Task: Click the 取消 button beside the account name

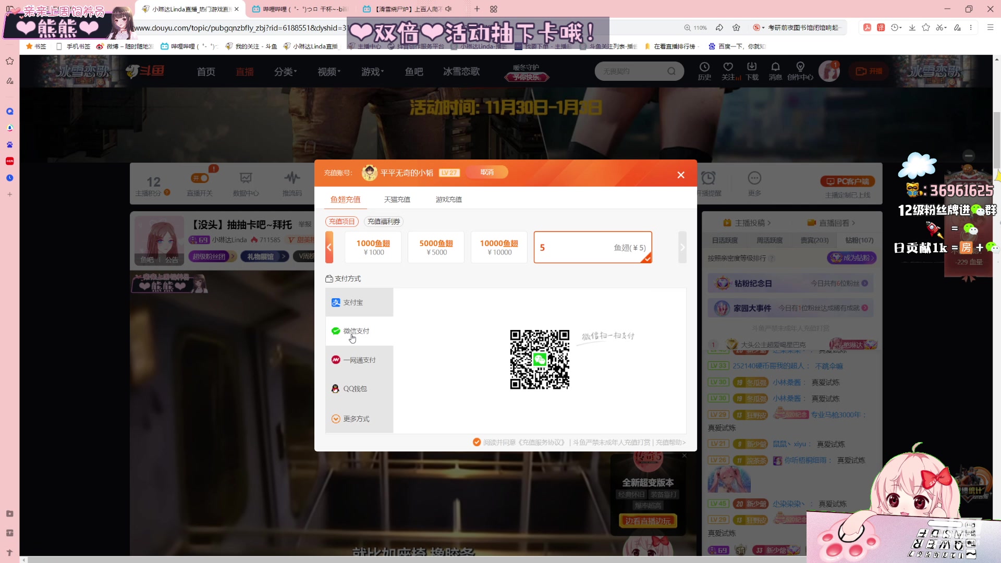Action: (x=487, y=172)
